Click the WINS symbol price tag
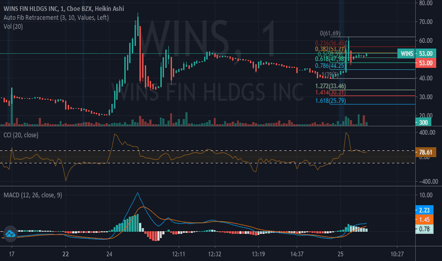442x261 pixels. [x=407, y=54]
